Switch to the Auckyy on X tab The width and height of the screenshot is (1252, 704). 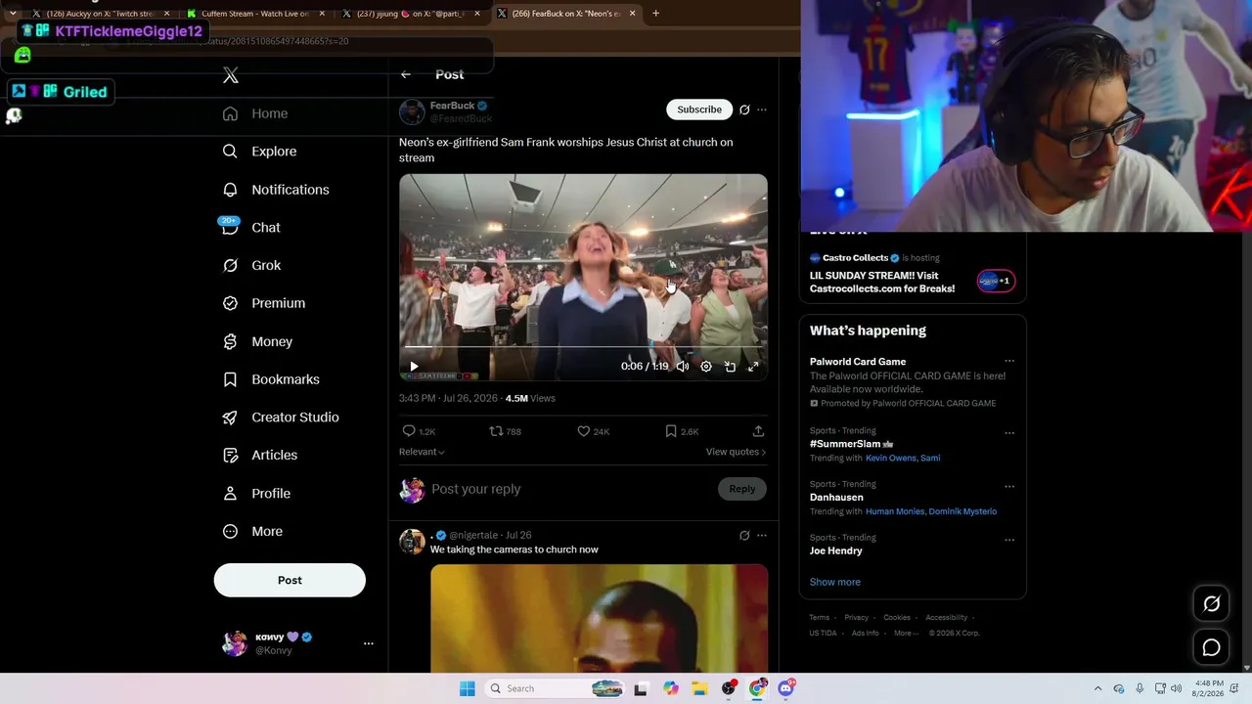[102, 14]
